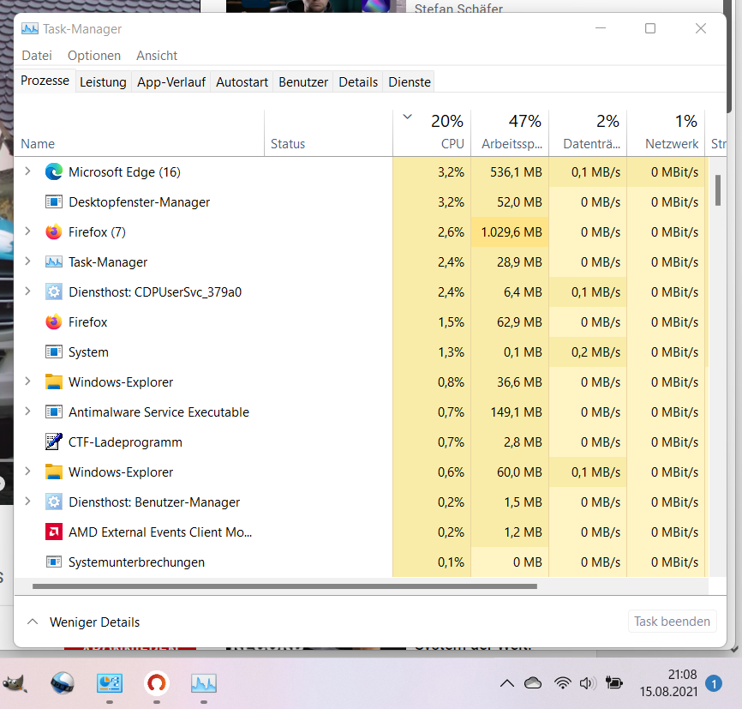Expand the Windows-Explorer row using 60,0 MB
Screen dimensions: 742x709
(27, 472)
